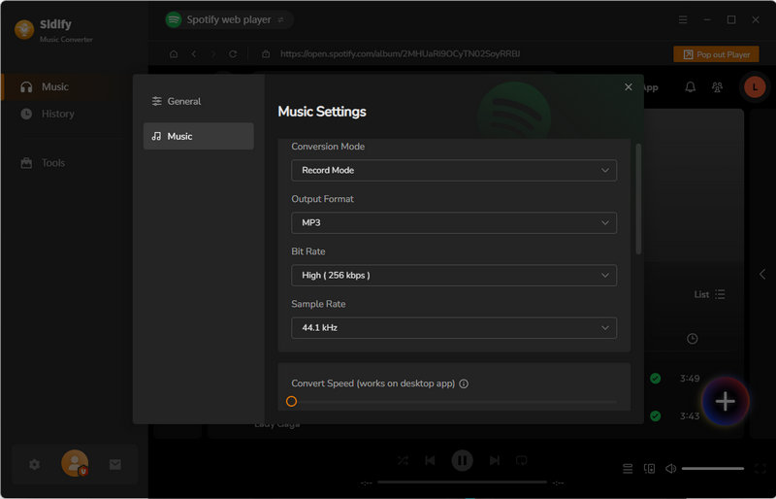Viewport: 776px width, 499px height.
Task: Open the user profile avatar
Action: tap(75, 463)
